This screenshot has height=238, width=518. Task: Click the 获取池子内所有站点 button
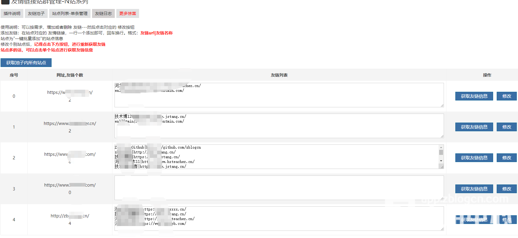26,63
